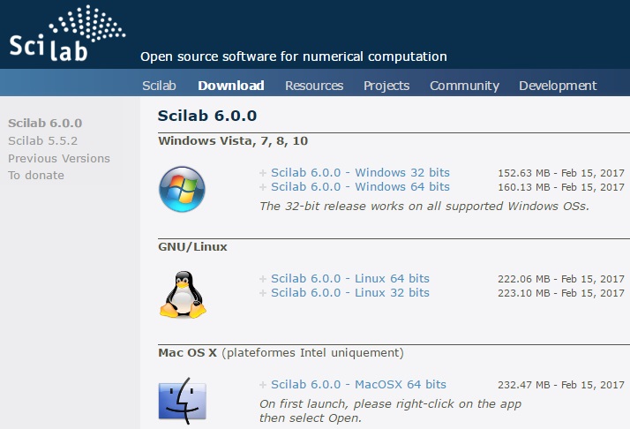Click the Scilab 6.0.0 page heading

[x=207, y=116]
